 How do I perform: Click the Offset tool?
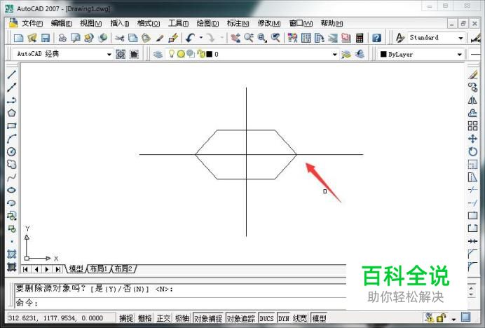click(472, 113)
